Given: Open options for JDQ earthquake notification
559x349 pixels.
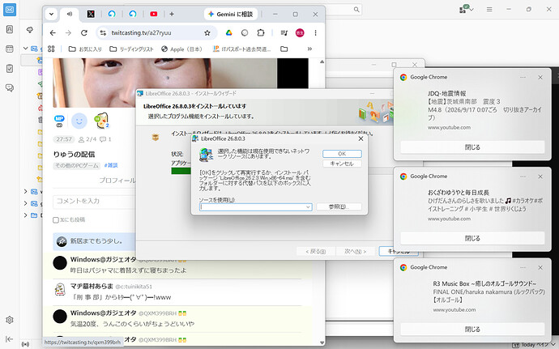Looking at the screenshot, I should (523, 78).
